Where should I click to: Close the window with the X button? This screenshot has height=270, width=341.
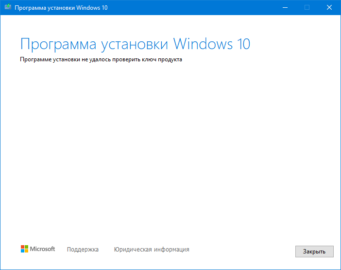tap(329, 8)
